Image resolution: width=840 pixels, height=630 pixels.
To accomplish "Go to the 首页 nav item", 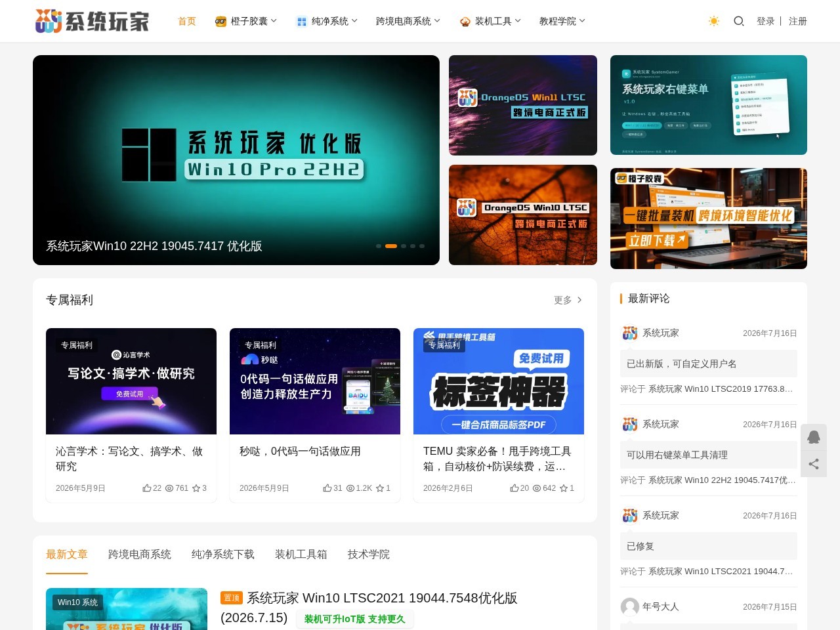I will click(x=187, y=21).
